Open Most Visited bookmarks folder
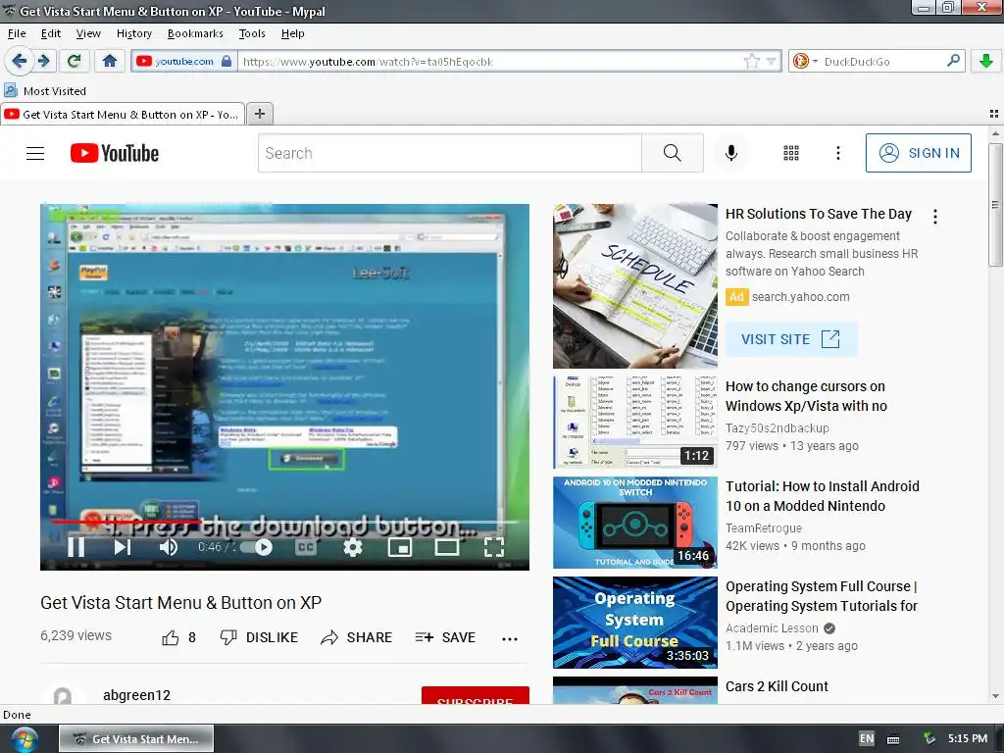The image size is (1004, 753). [45, 91]
